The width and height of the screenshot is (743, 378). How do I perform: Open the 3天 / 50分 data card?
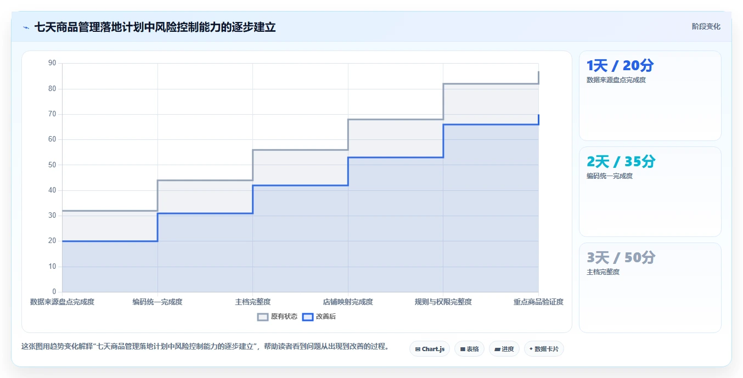[650, 288]
